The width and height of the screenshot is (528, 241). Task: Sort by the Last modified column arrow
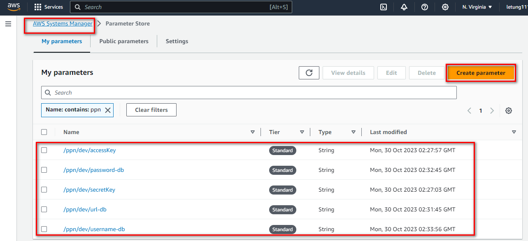(514, 132)
